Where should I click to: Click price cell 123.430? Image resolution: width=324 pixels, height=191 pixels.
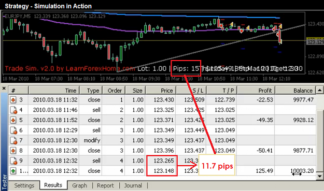point(164,100)
